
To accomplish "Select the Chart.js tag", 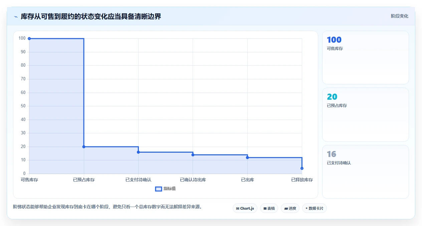I will [245, 208].
